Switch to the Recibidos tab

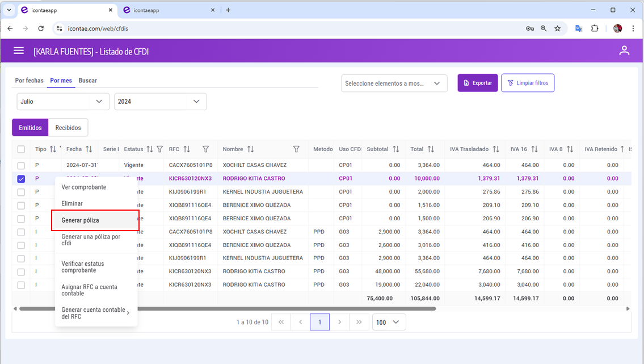tap(68, 128)
